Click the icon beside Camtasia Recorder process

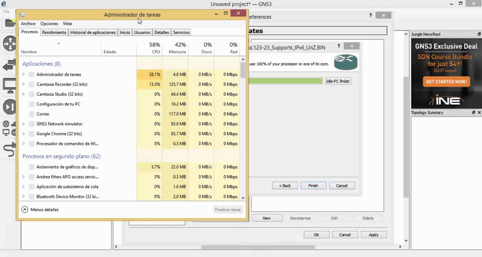(x=32, y=84)
